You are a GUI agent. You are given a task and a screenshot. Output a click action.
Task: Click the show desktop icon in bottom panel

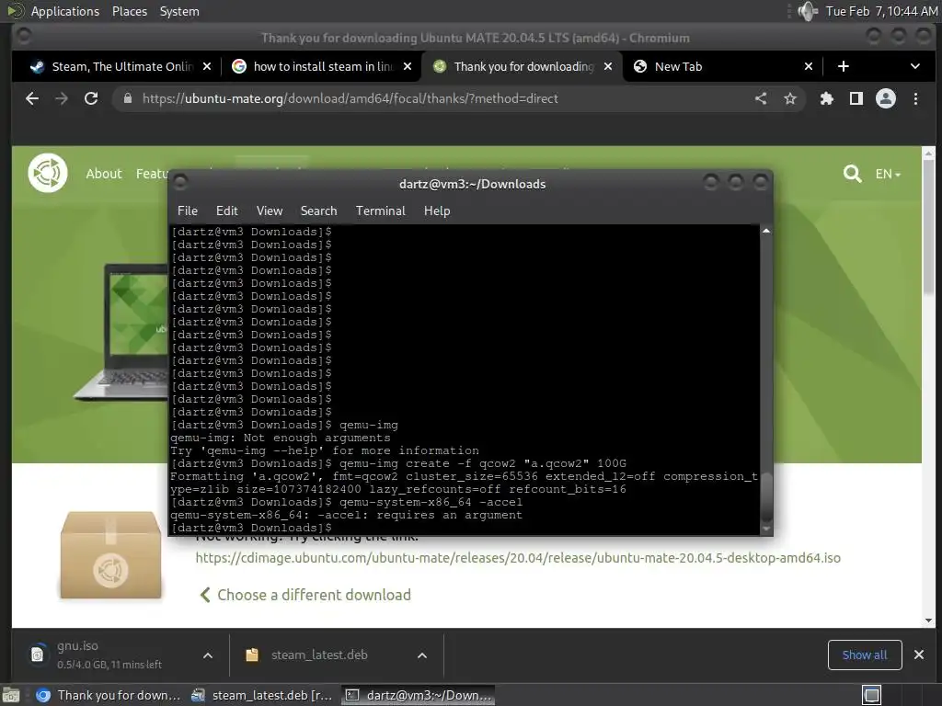coord(11,695)
